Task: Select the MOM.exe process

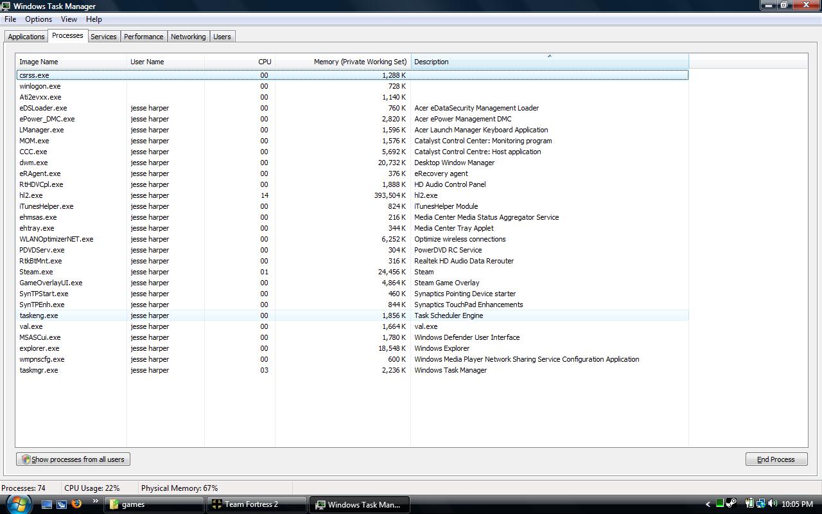Action: [x=352, y=141]
